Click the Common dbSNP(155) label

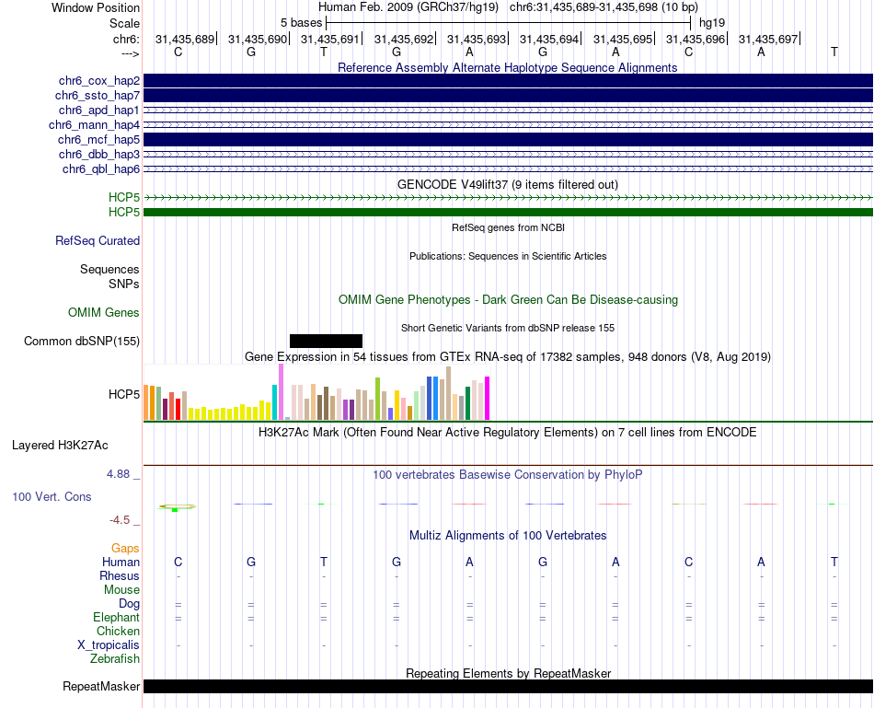(81, 341)
